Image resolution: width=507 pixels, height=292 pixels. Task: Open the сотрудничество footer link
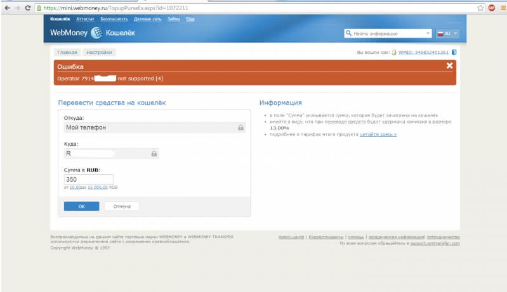point(444,237)
